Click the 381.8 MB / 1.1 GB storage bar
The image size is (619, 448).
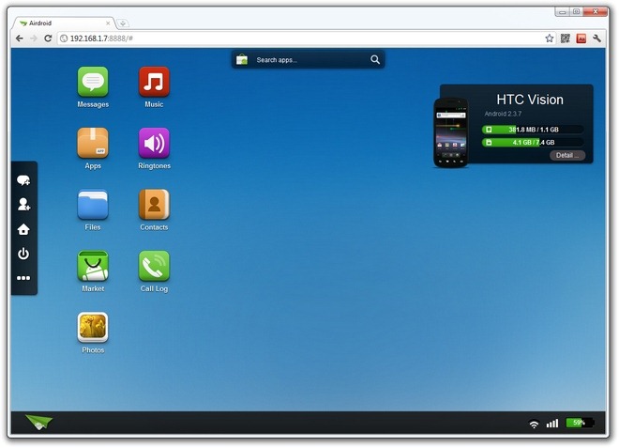(533, 130)
